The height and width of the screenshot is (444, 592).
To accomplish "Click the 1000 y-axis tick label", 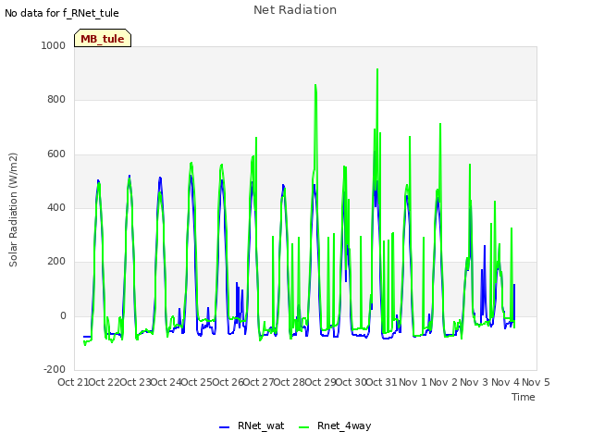I will click(54, 45).
